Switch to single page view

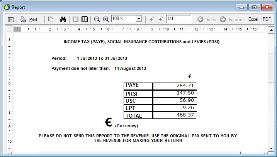[76, 19]
